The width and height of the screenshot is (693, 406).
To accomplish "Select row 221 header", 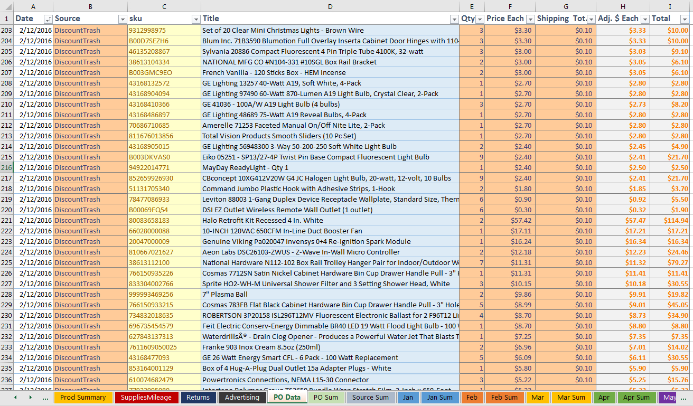I will [6, 220].
